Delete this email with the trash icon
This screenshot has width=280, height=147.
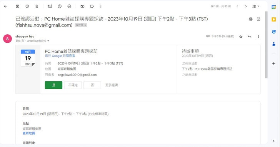tap(37, 6)
